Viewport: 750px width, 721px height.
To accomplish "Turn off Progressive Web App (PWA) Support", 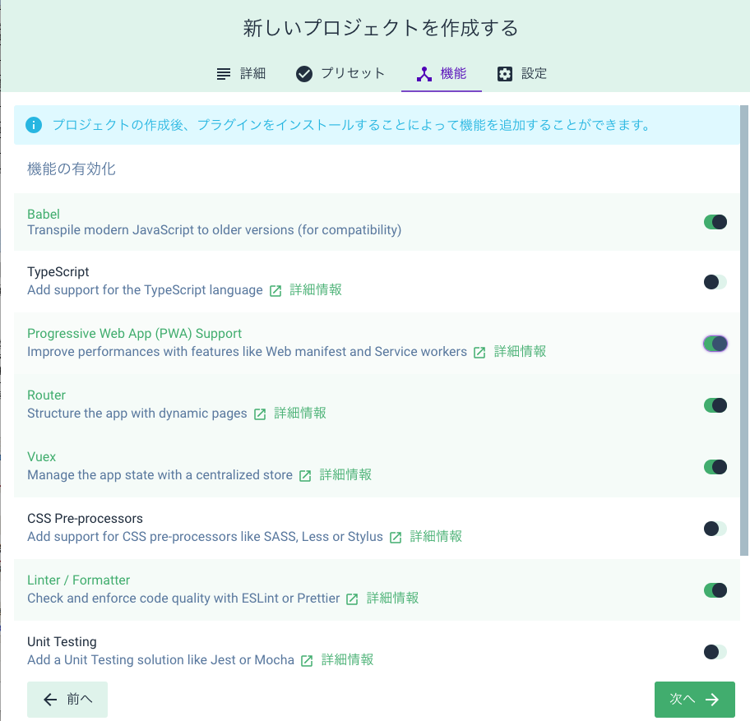I will [715, 343].
